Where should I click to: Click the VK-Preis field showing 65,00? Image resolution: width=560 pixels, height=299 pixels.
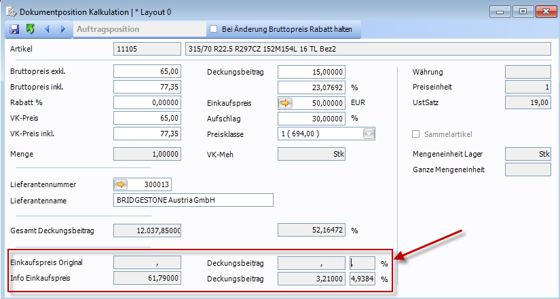coord(147,118)
